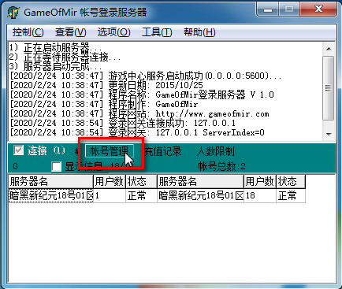Close the GameOfMir window
This screenshot has height=289, width=342.
tap(318, 9)
